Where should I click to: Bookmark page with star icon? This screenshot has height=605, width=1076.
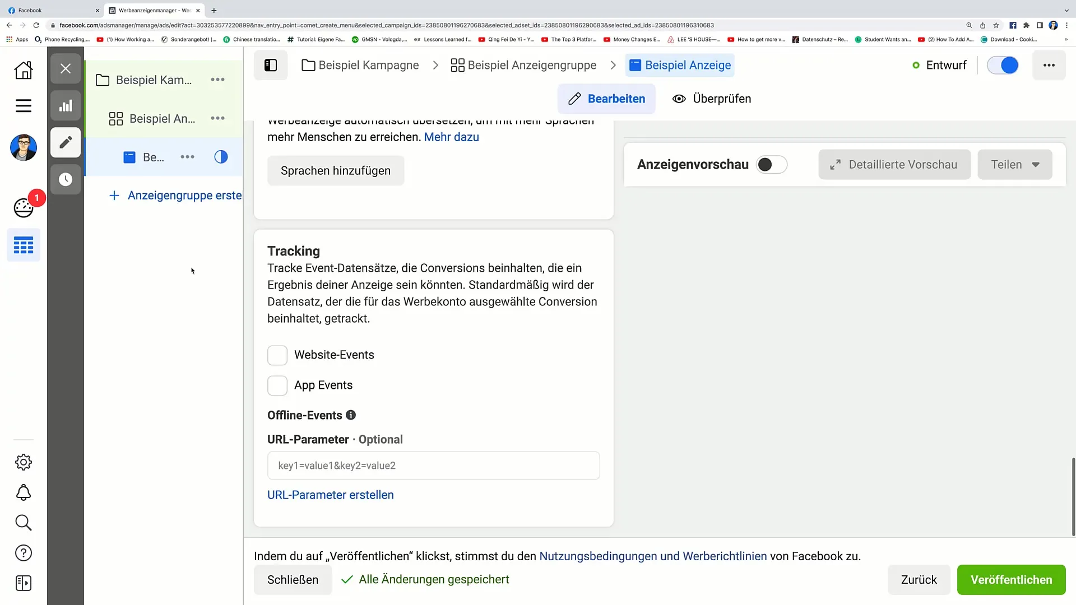(996, 25)
